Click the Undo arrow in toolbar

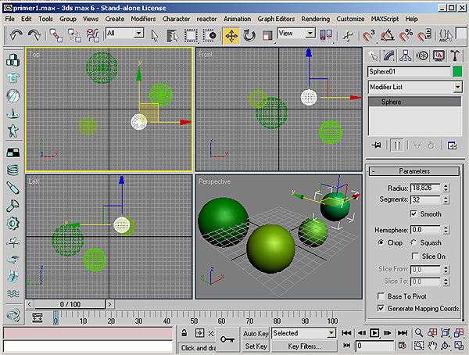coord(16,35)
